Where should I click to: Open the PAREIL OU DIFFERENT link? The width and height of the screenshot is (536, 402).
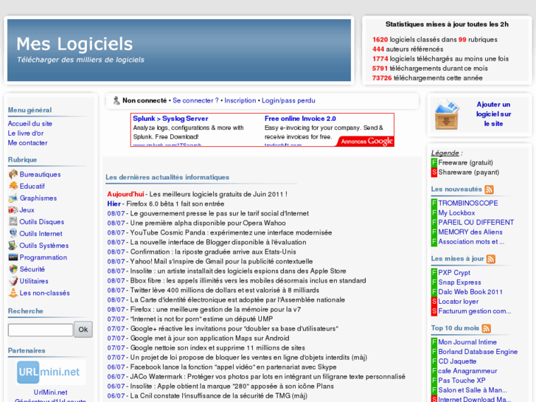(476, 222)
